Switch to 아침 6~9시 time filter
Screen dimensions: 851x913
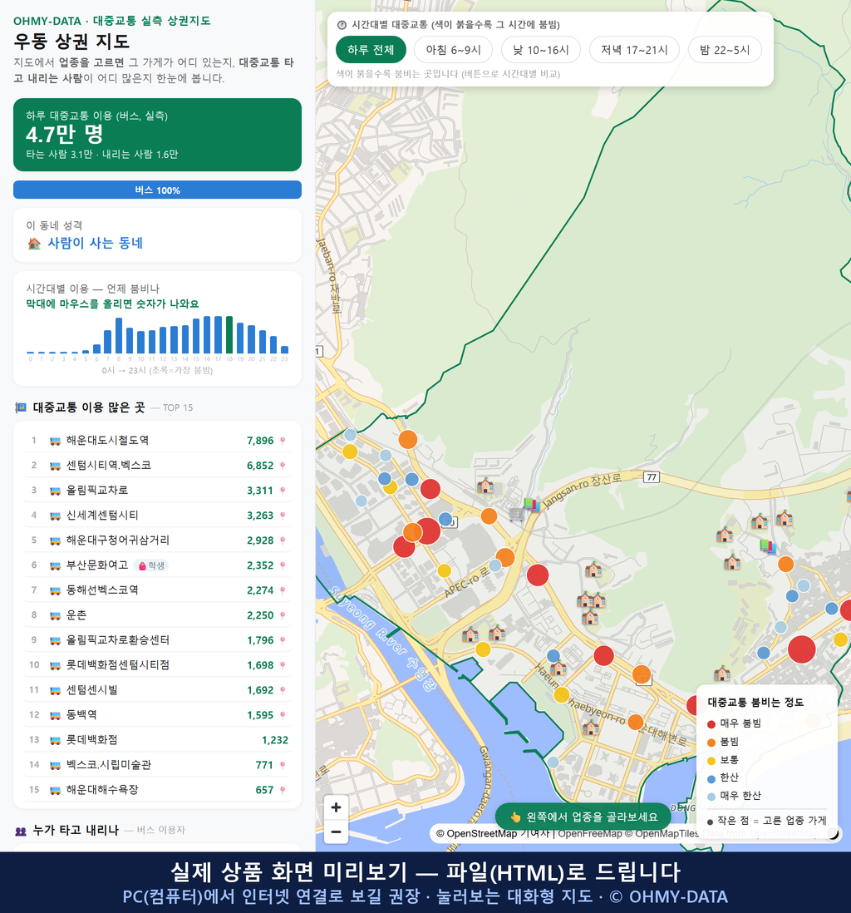click(454, 50)
